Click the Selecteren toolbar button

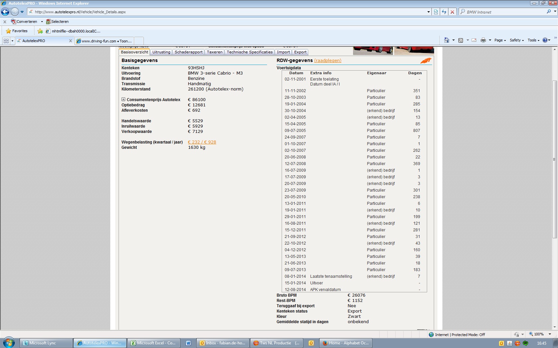57,22
